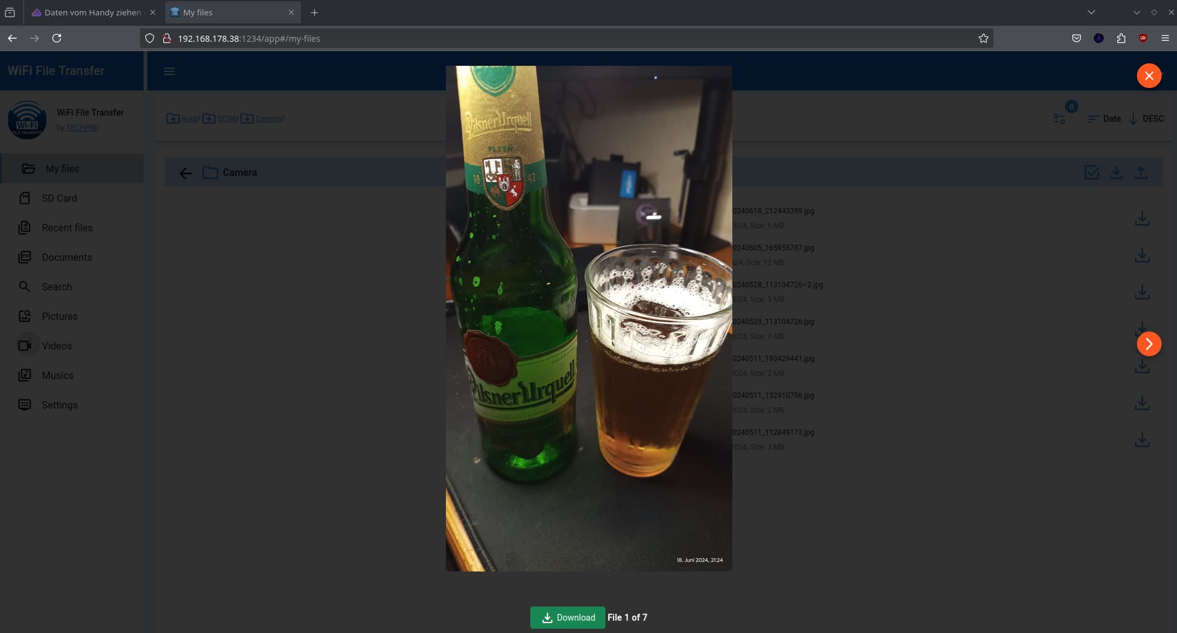Open Firefox application menu
The image size is (1177, 633).
coord(1165,38)
